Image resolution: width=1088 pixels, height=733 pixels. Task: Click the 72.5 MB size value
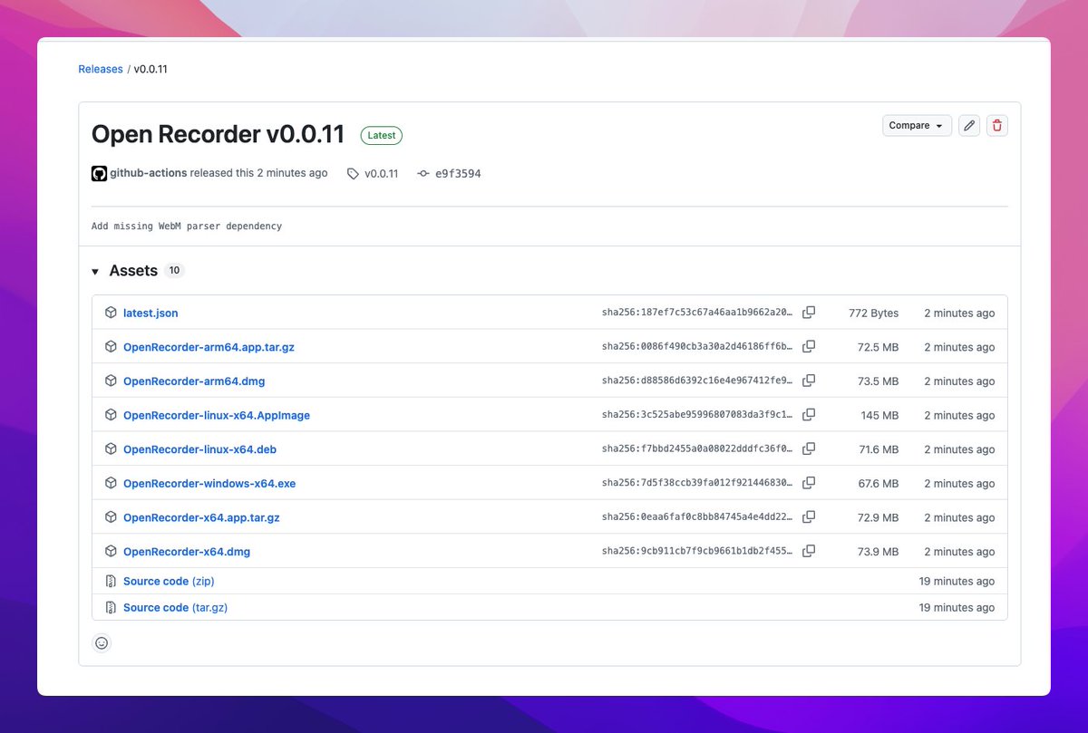[879, 347]
